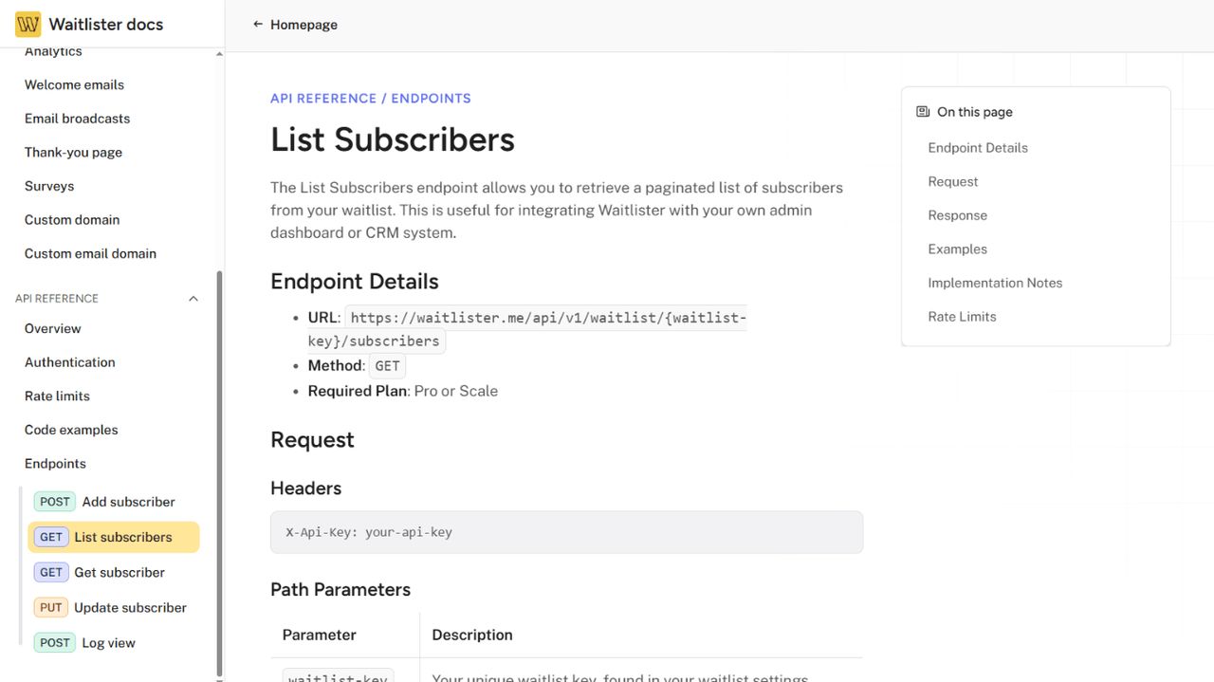Jump to Implementation Notes in page outline
The width and height of the screenshot is (1214, 682).
[995, 283]
